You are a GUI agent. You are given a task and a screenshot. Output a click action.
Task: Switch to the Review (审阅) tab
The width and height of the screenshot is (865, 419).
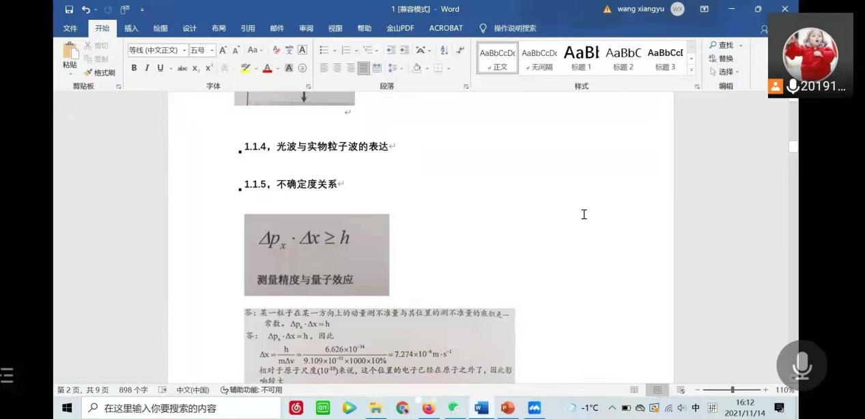pos(306,28)
